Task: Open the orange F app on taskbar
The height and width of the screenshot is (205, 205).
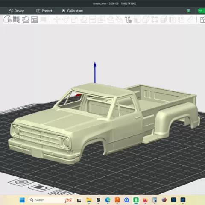Action: 117,200
